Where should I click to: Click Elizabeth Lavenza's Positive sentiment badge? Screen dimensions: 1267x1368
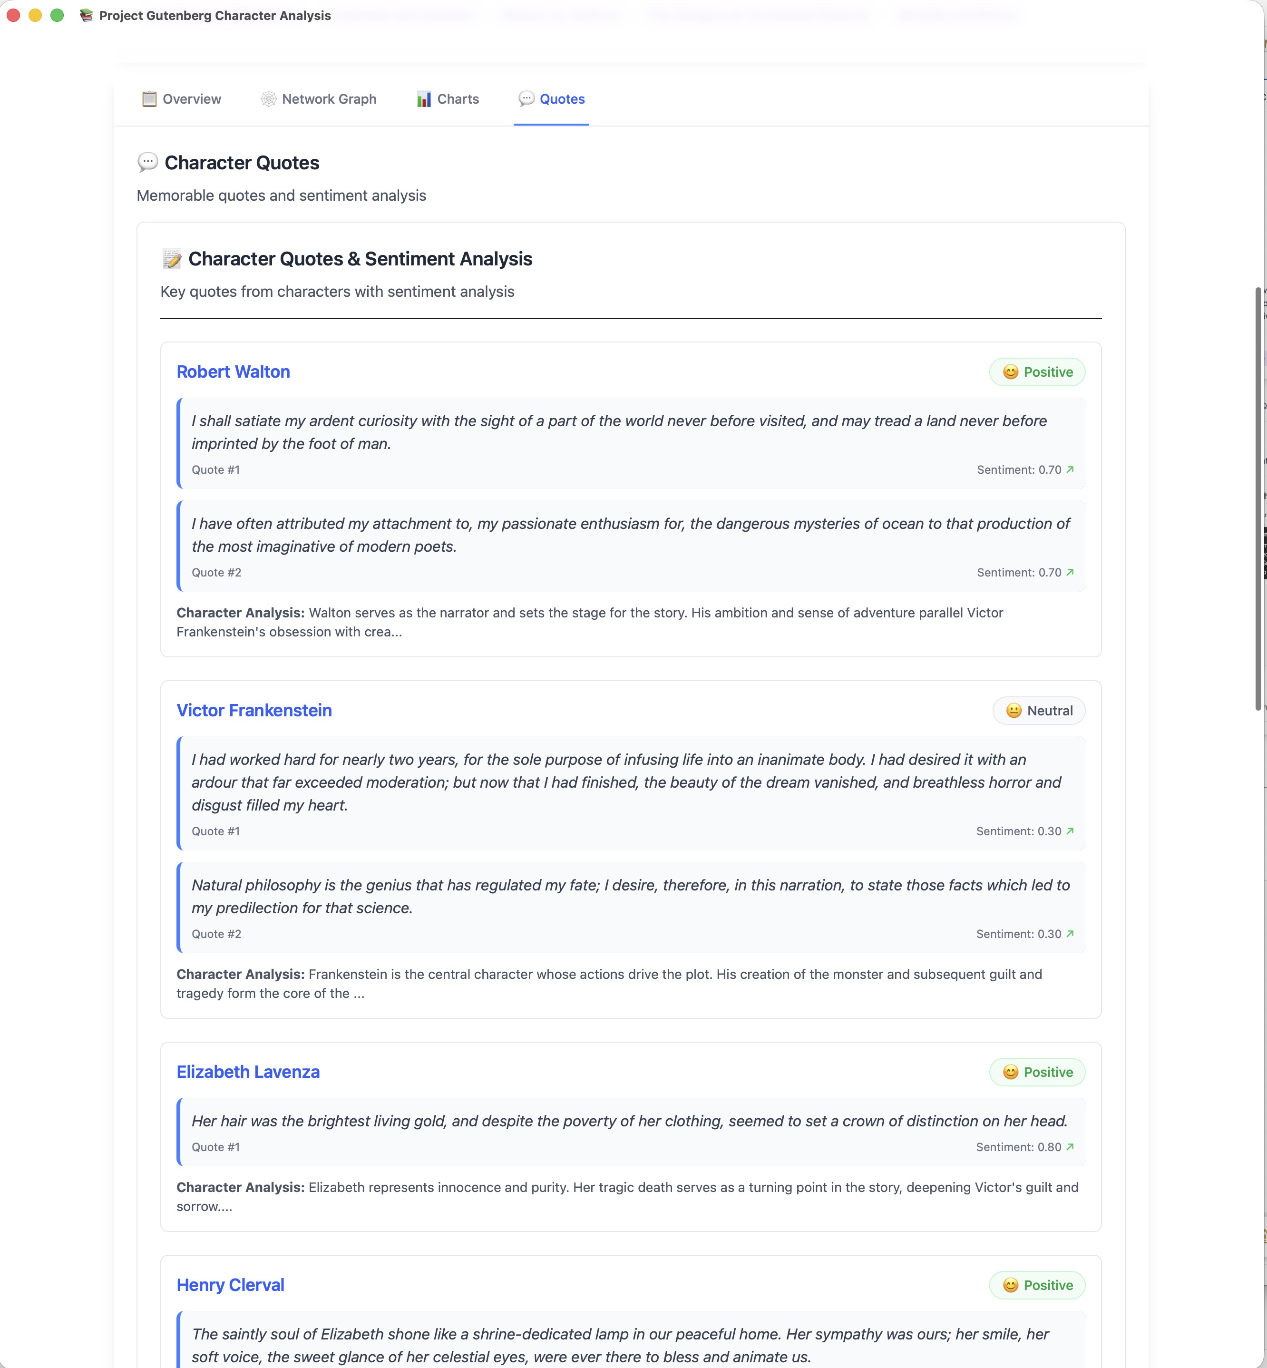pos(1037,1073)
